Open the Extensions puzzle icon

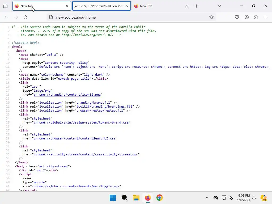click(x=256, y=17)
